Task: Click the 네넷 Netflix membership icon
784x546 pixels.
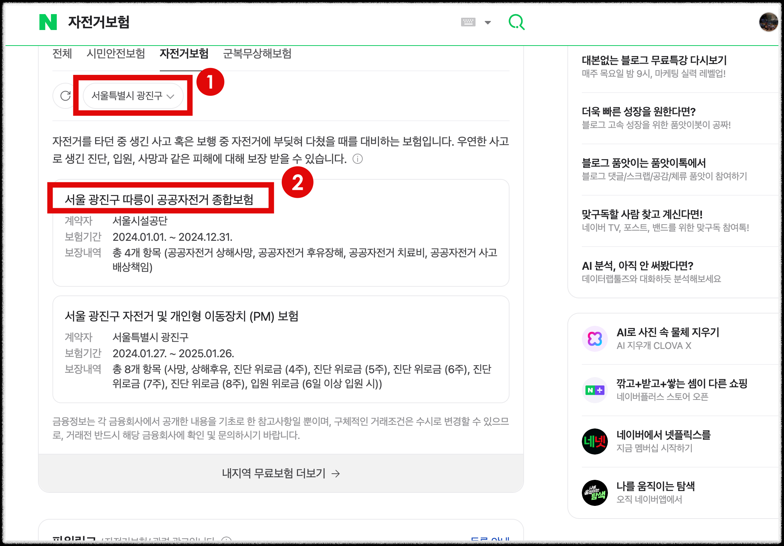Action: click(x=595, y=442)
